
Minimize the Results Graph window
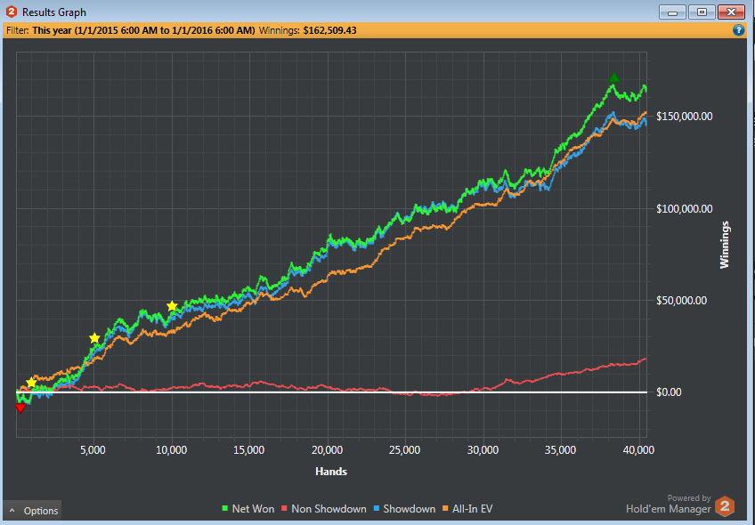coord(673,12)
